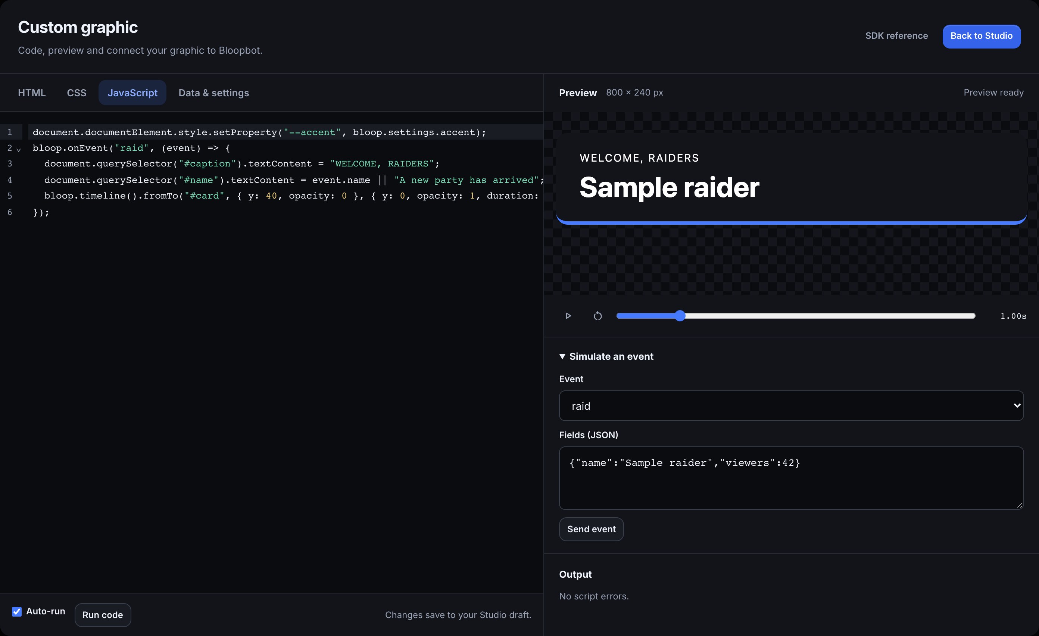Open the SDK reference link
Screen dimensions: 1039x636
896,36
